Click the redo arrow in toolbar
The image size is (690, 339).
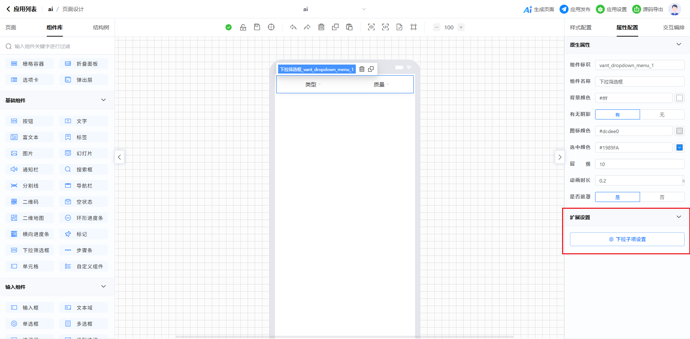307,27
